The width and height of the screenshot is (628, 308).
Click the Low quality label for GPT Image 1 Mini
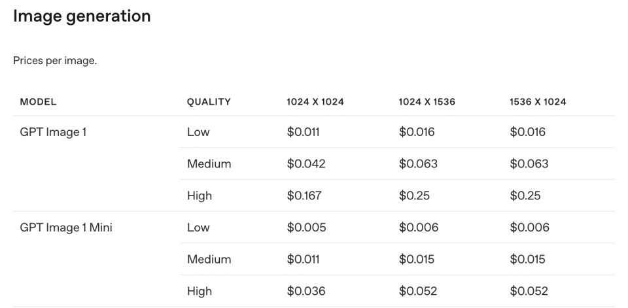coord(198,228)
